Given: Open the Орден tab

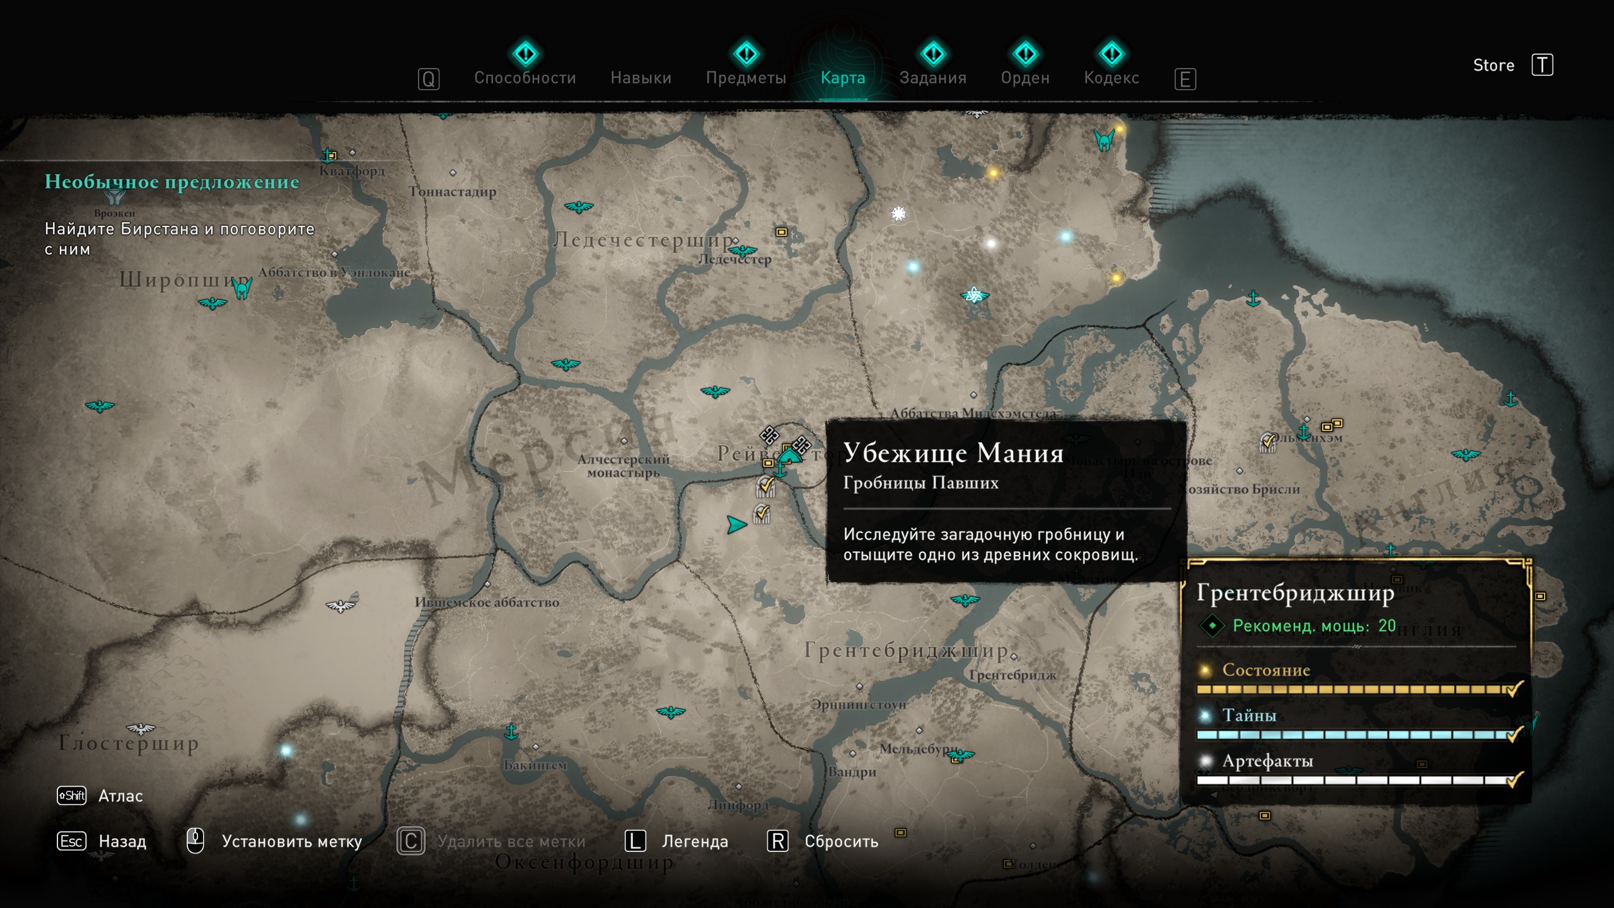Looking at the screenshot, I should (1025, 78).
